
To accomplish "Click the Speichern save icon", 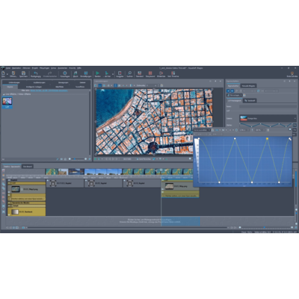I will [23, 73].
